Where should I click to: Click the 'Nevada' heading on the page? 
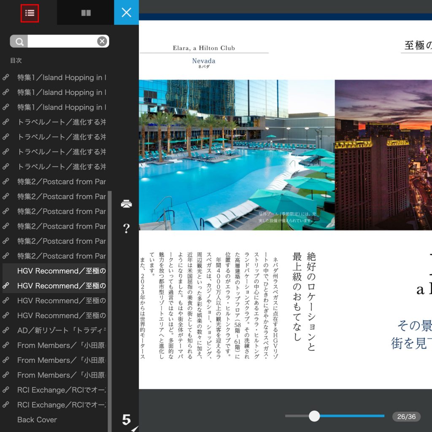tap(204, 61)
